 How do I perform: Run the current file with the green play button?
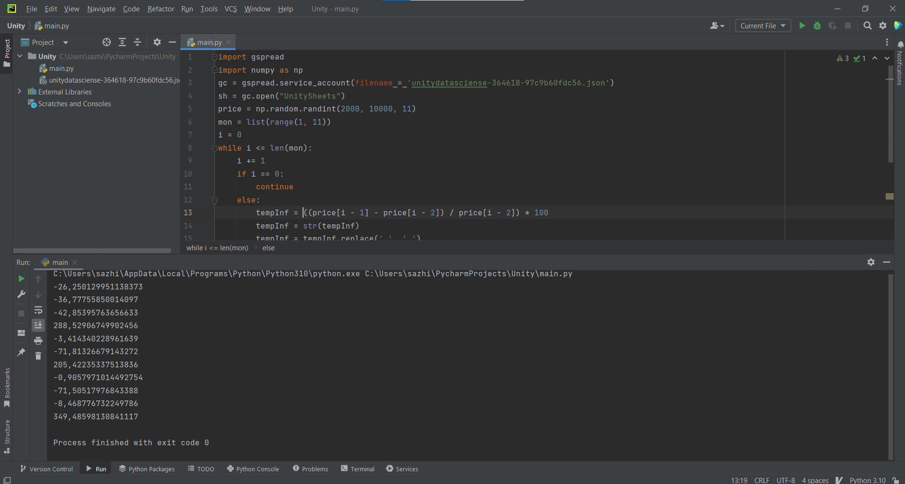(802, 25)
